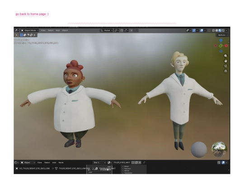Open the shader type Object dropdown
This screenshot has height=183, width=244.
pyautogui.click(x=28, y=163)
